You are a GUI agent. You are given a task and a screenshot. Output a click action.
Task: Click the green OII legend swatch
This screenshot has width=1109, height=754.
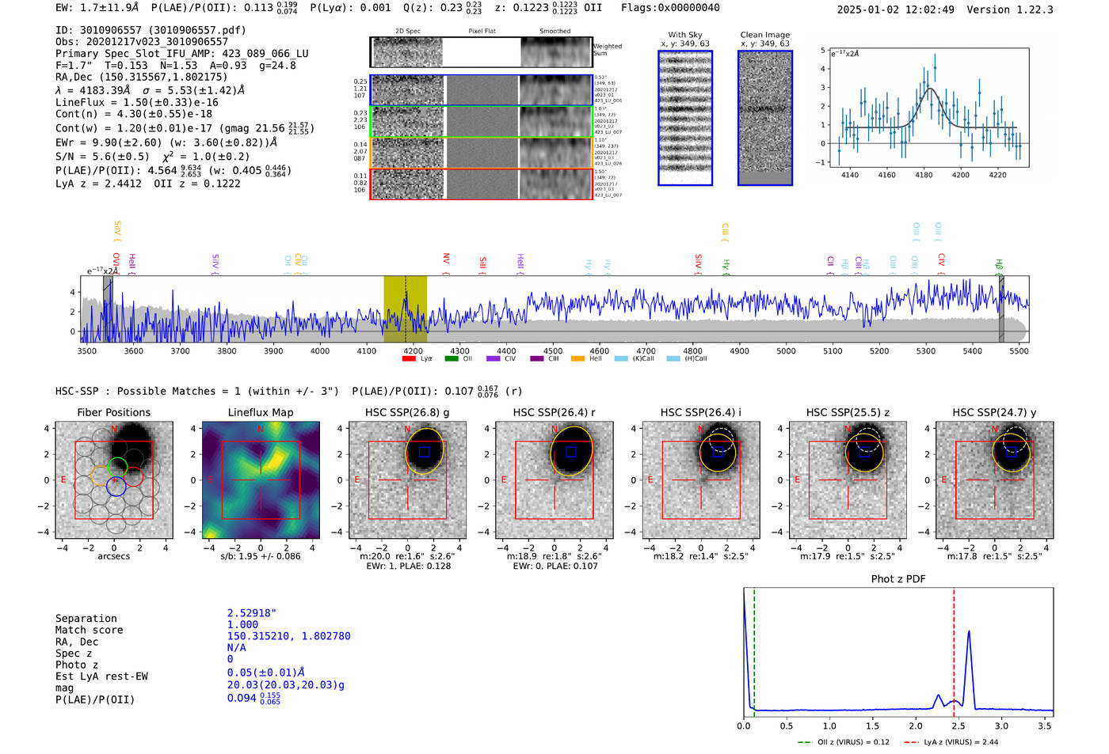pyautogui.click(x=452, y=359)
